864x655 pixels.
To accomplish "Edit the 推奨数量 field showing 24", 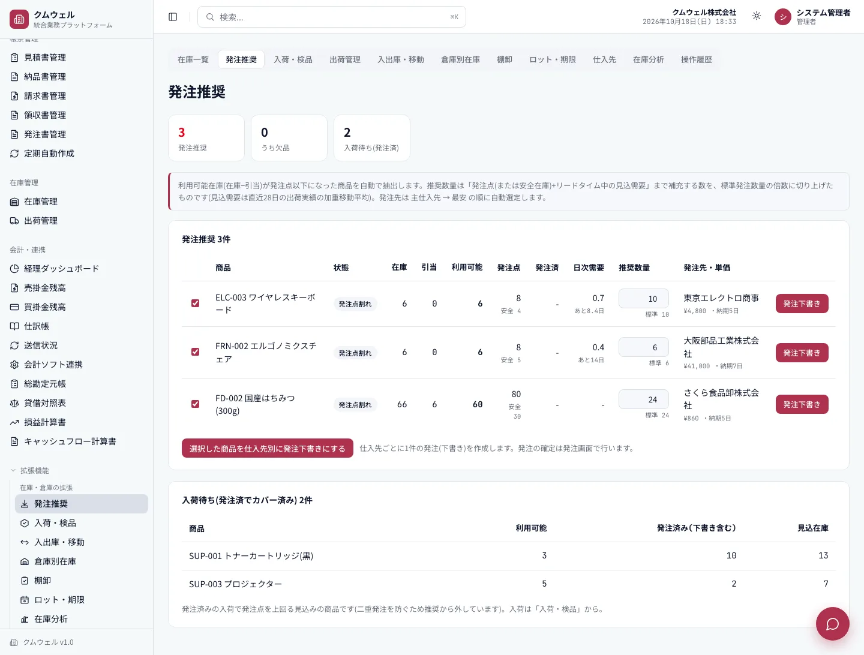I will tap(644, 399).
